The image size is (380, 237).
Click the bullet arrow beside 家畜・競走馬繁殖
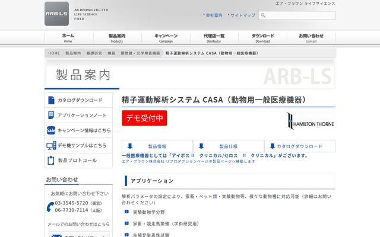[126, 223]
